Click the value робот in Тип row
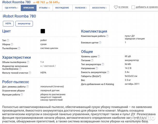Image resolution: width=158 pixels, height=124 pixels. click(x=44, y=40)
